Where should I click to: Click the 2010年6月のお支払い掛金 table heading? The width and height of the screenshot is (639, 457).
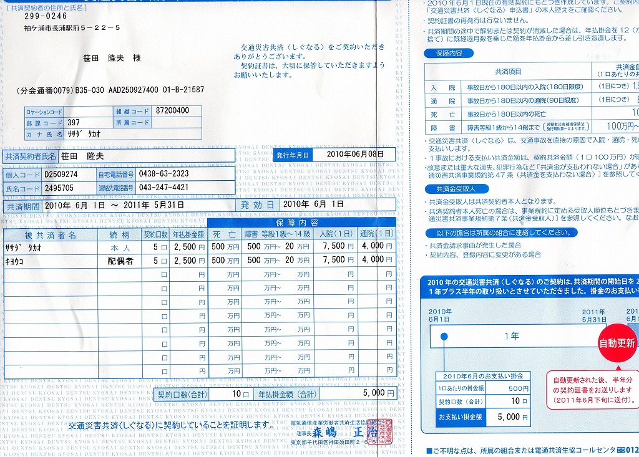click(x=483, y=377)
